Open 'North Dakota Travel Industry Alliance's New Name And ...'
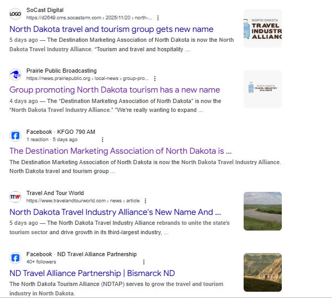The image size is (332, 298). [115, 212]
